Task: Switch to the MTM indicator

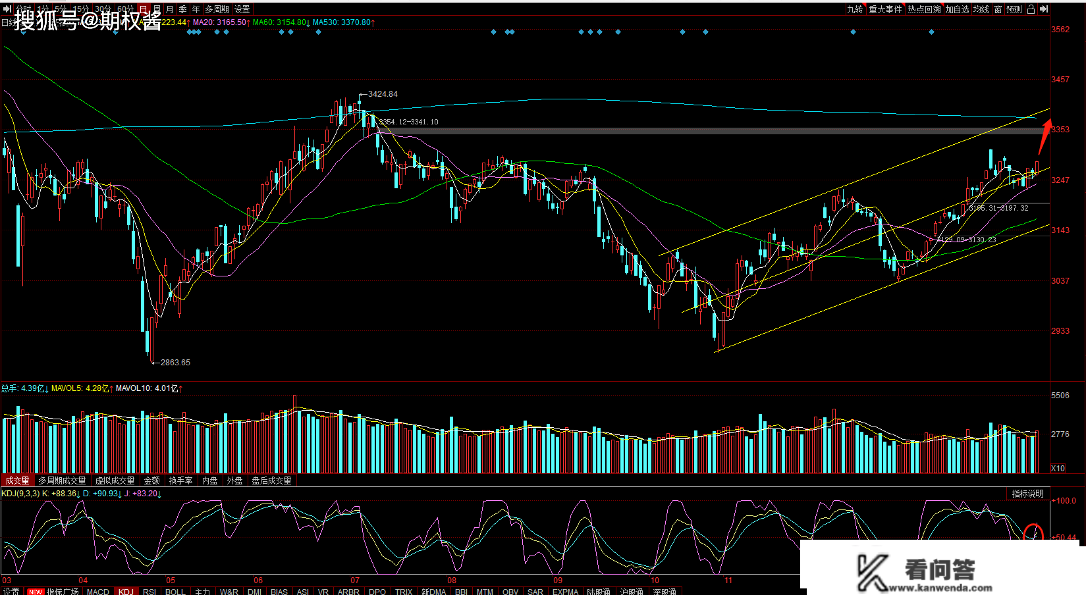Action: click(x=485, y=592)
